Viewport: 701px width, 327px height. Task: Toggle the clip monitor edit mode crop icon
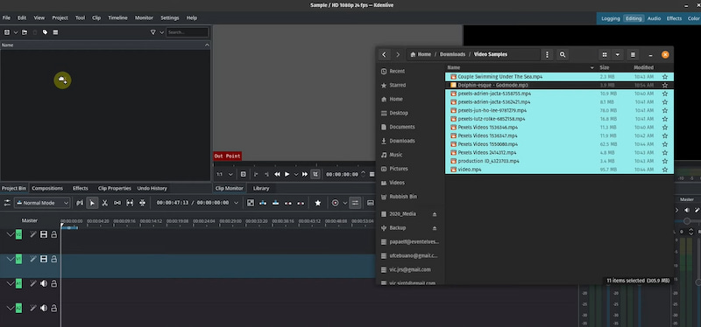click(315, 175)
